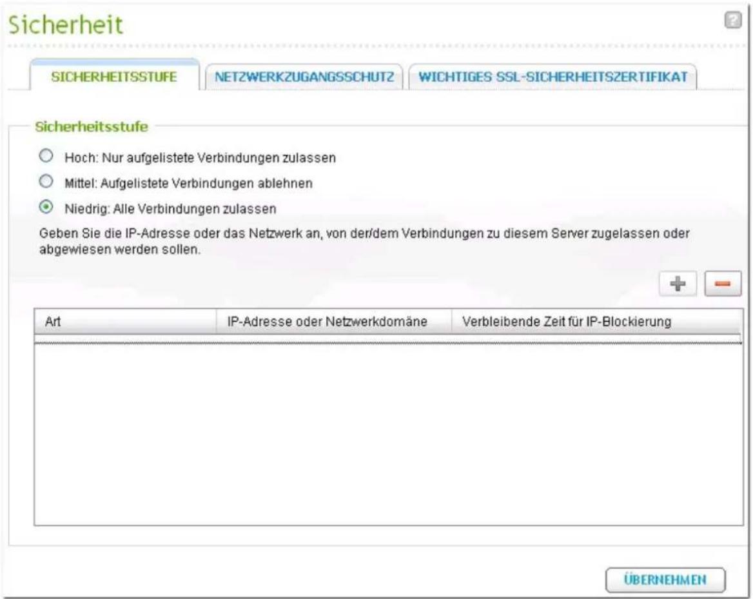Click the Art column header
The height and width of the screenshot is (599, 753).
coord(125,321)
